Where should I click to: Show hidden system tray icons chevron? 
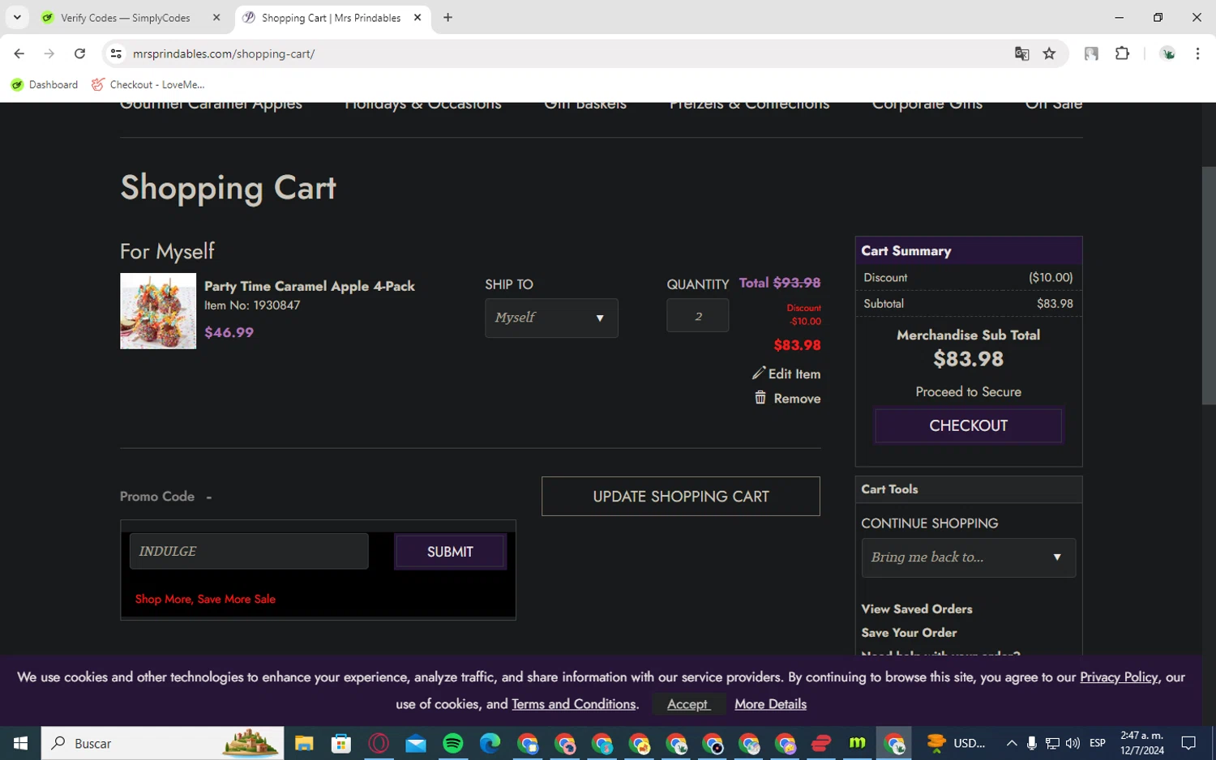tap(1012, 743)
